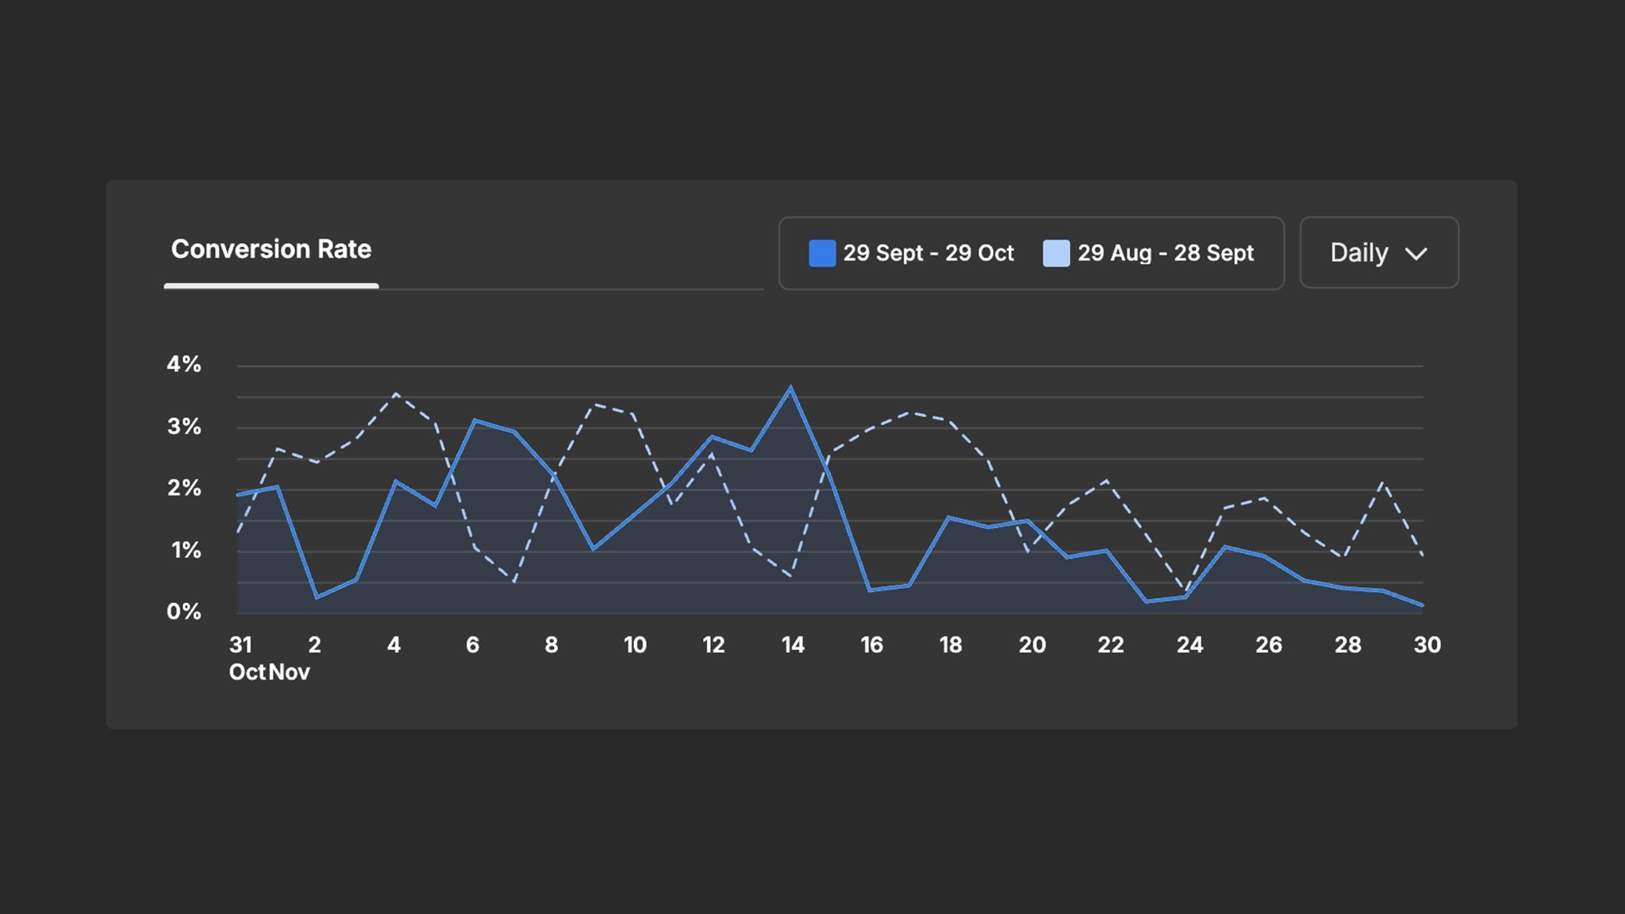Expand the chevron next to Daily
The width and height of the screenshot is (1625, 914).
point(1418,253)
